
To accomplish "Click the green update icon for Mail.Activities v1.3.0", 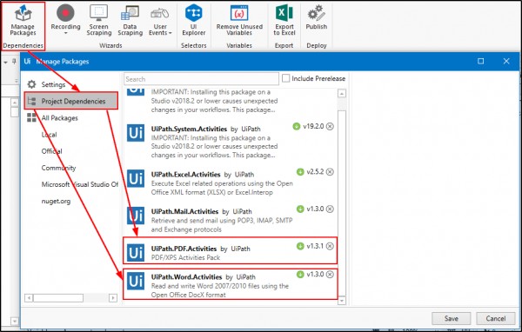I will point(300,209).
